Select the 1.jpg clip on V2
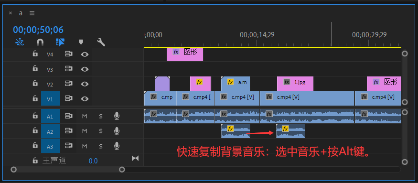The height and width of the screenshot is (183, 418). tap(295, 84)
